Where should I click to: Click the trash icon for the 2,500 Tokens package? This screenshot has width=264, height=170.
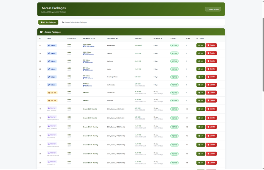pos(208,45)
